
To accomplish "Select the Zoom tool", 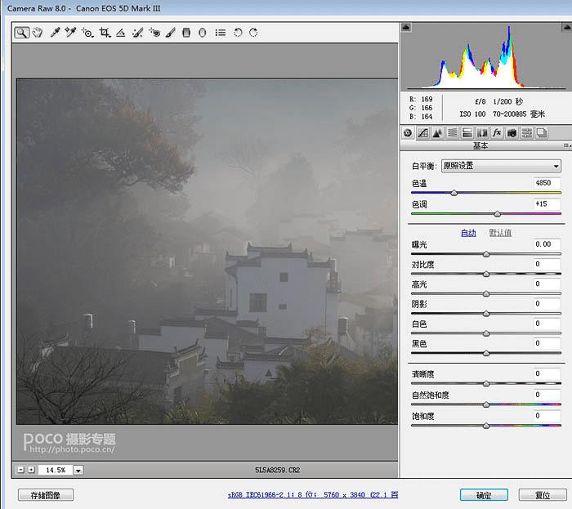I will point(22,33).
